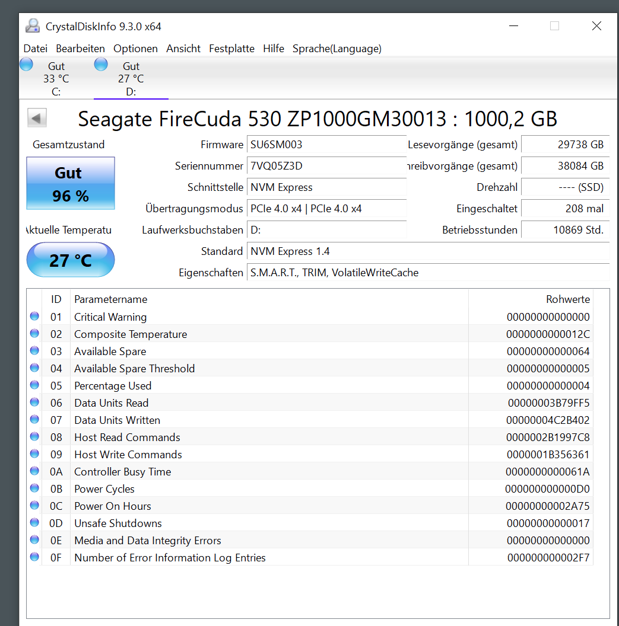Image resolution: width=619 pixels, height=626 pixels.
Task: Click raw value 000000000012C
Action: click(x=548, y=334)
